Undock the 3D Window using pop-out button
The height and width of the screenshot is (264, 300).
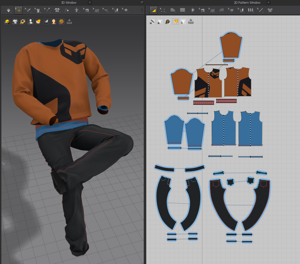(x=142, y=2)
